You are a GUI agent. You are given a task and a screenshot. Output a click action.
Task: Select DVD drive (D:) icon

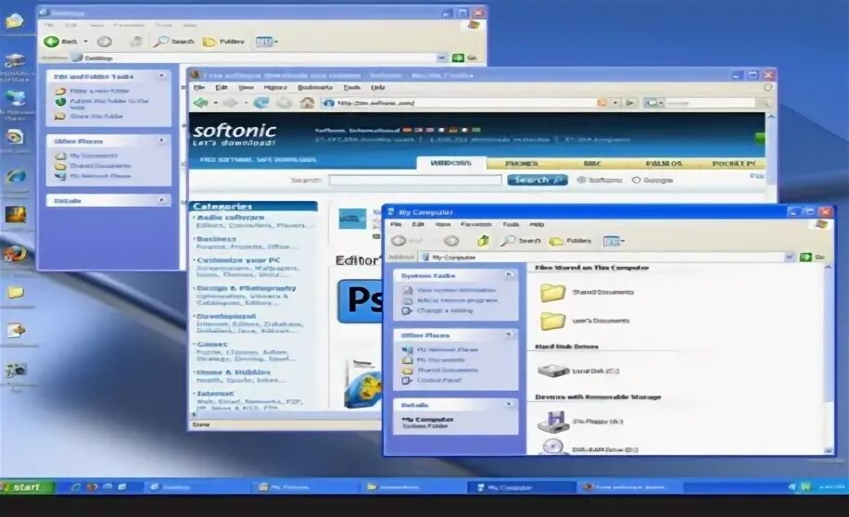tap(552, 448)
